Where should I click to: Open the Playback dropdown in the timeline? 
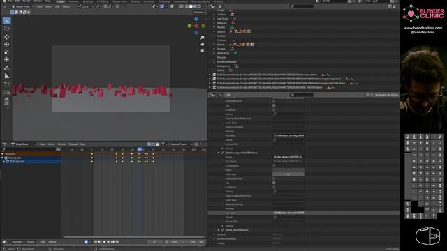tap(17, 242)
